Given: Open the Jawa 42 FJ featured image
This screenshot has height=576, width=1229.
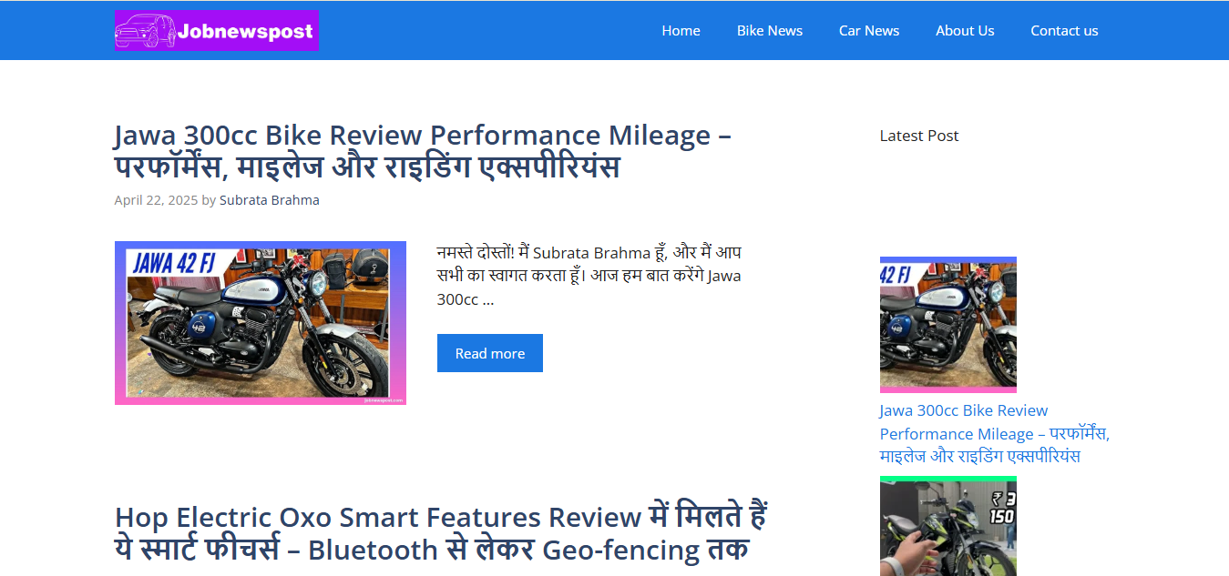Looking at the screenshot, I should [x=261, y=323].
